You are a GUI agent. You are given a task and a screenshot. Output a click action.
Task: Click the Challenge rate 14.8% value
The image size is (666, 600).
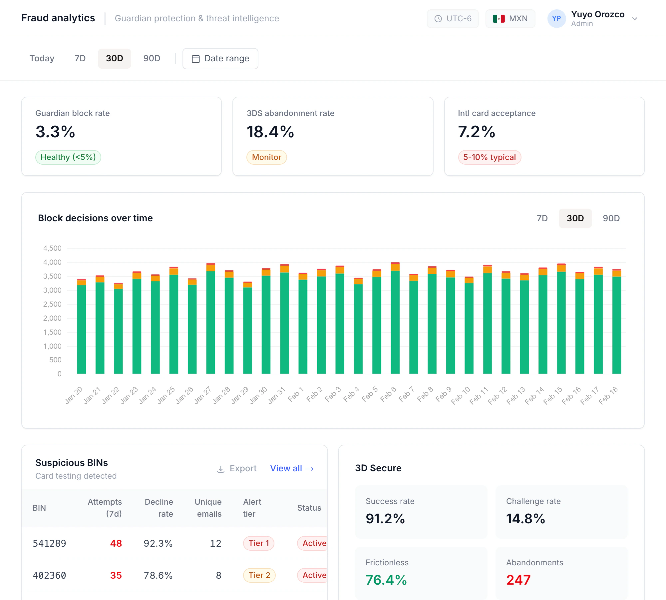[x=525, y=519]
